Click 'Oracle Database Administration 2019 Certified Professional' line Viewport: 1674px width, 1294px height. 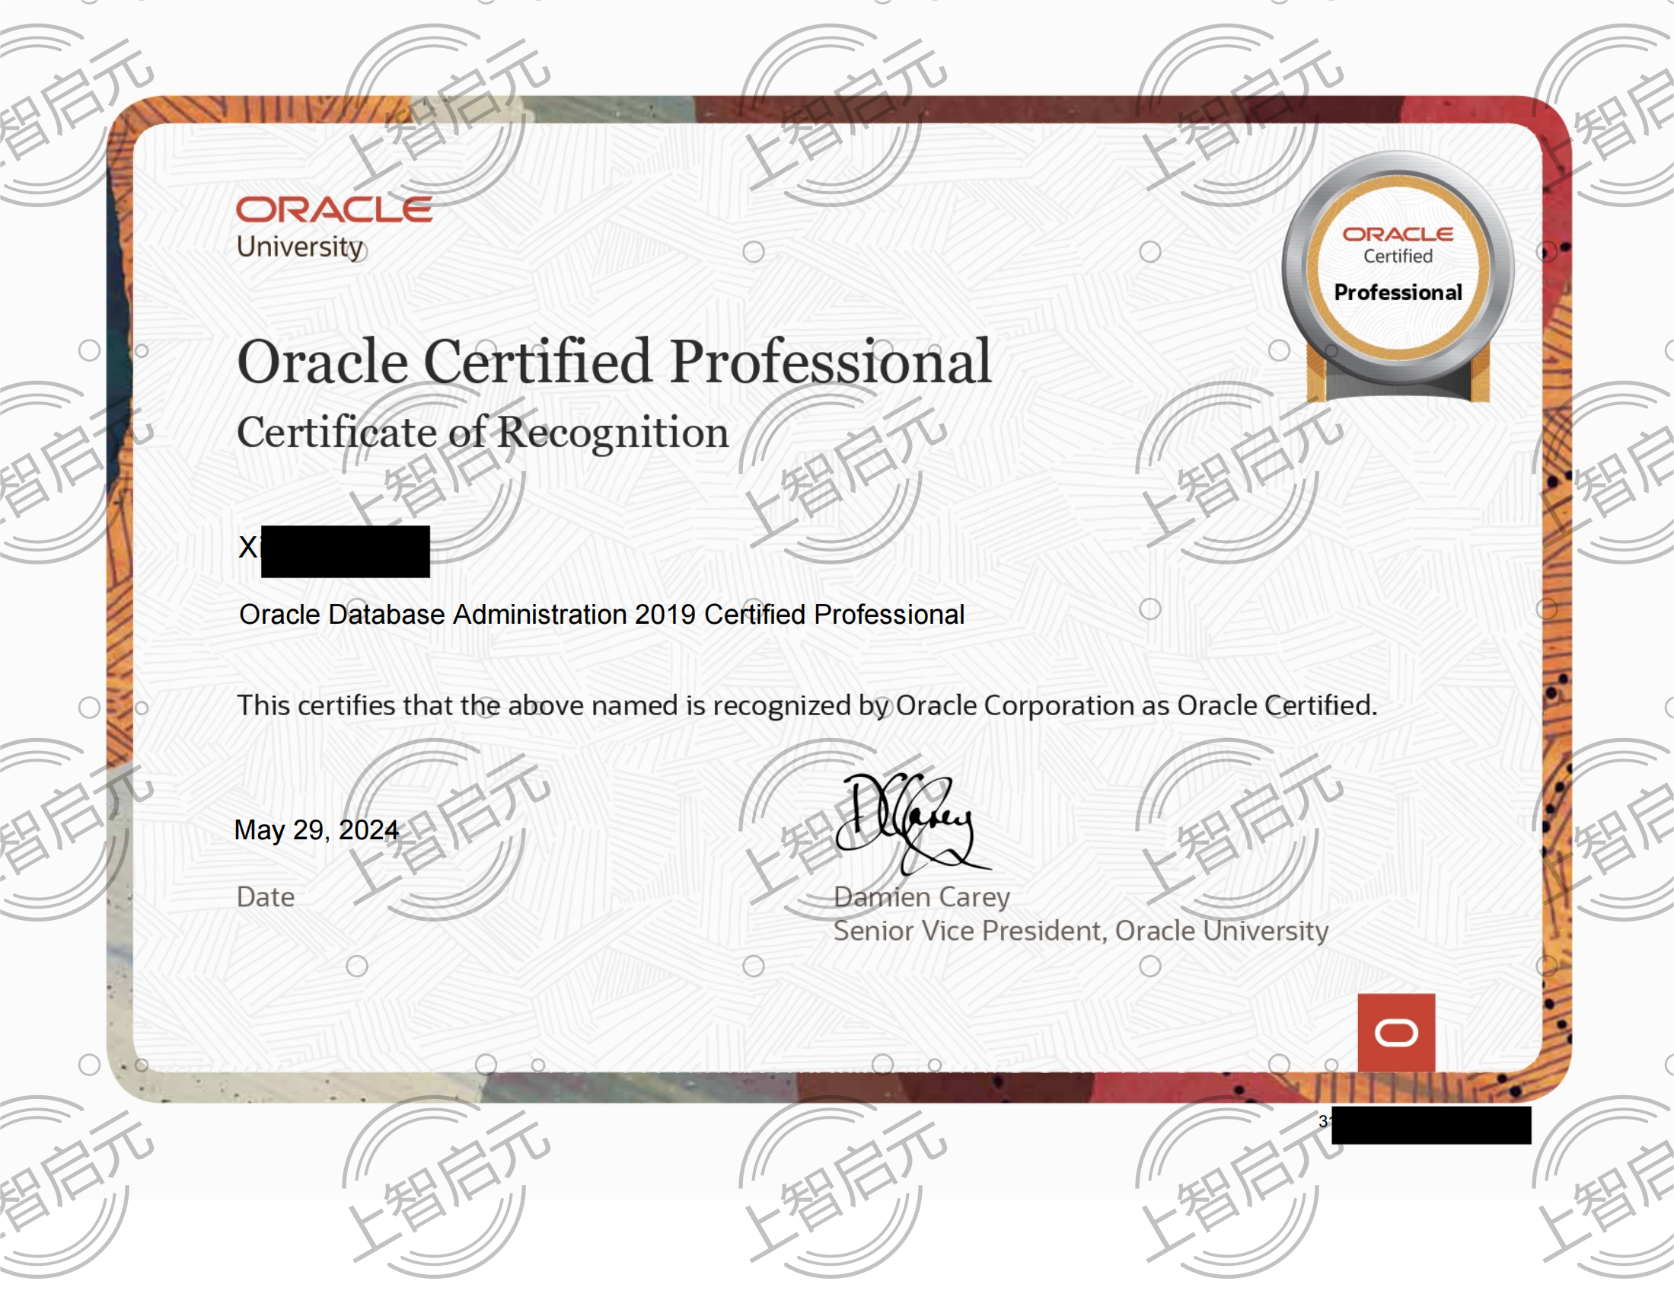(601, 615)
